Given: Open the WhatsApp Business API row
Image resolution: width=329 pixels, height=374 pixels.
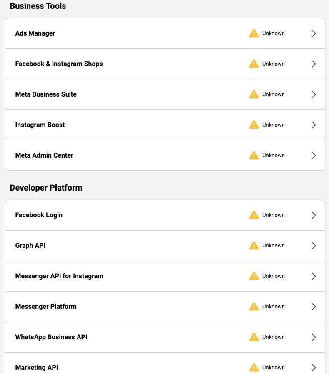Looking at the screenshot, I should coord(314,337).
